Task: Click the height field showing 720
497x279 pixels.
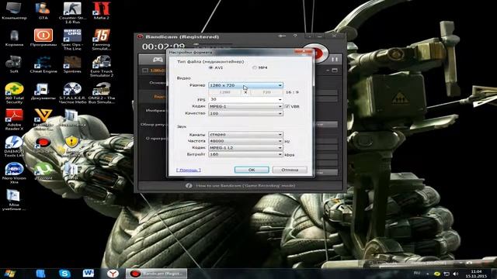Action: (x=266, y=92)
